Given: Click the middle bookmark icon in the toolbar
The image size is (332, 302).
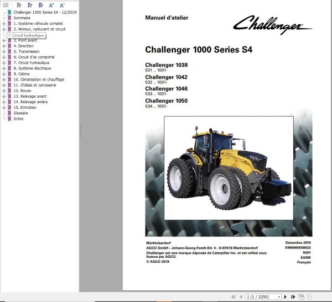Looking at the screenshot, I should pyautogui.click(x=30, y=6).
